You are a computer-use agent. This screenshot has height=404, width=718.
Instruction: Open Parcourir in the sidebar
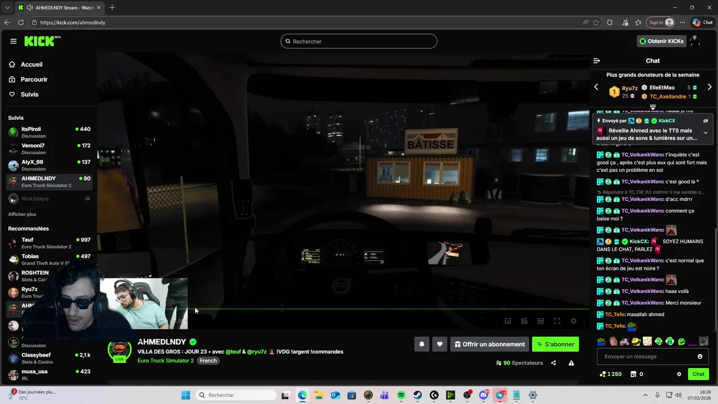34,80
